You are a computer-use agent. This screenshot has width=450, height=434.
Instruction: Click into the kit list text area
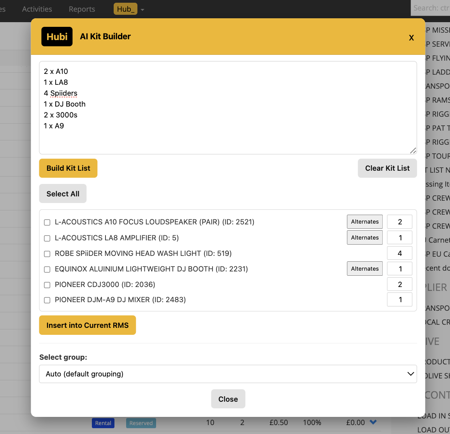tap(228, 107)
